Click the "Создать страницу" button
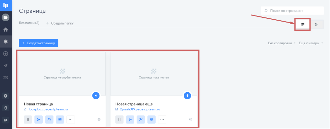Viewport: 330px width, 129px height. pos(39,43)
